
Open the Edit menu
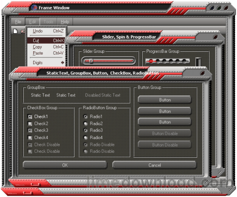point(33,22)
